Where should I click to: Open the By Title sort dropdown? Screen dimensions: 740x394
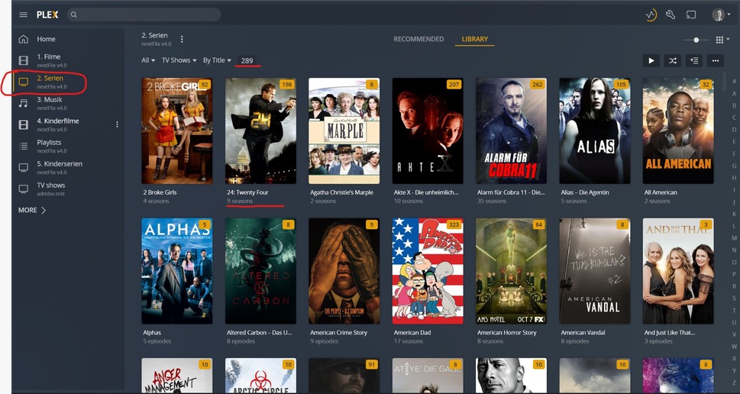(x=217, y=60)
